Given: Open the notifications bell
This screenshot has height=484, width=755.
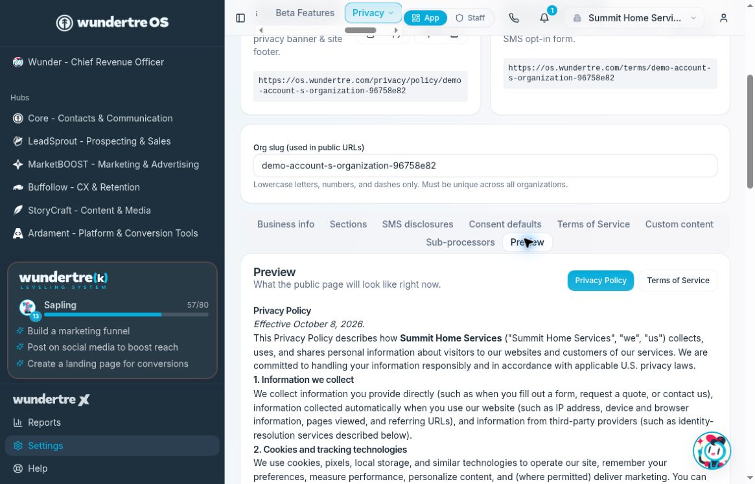Looking at the screenshot, I should pos(544,18).
